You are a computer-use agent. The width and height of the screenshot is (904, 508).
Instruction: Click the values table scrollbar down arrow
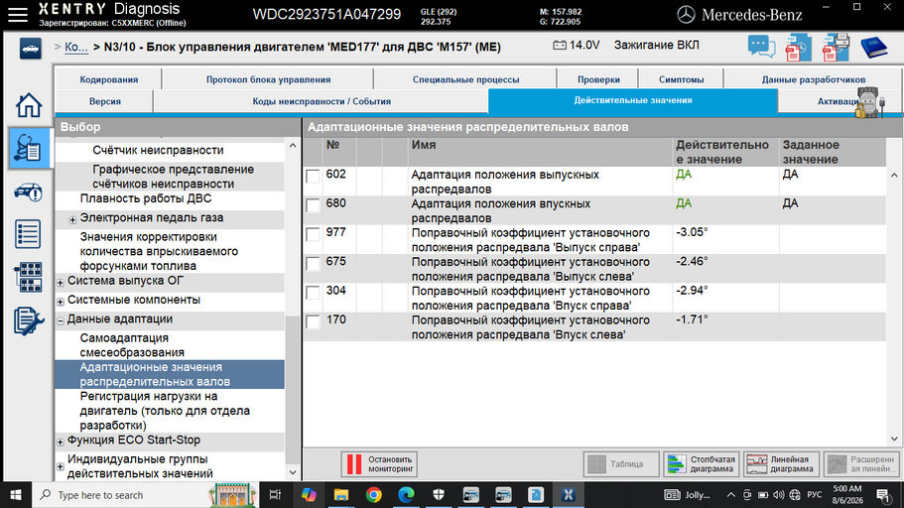pos(894,439)
